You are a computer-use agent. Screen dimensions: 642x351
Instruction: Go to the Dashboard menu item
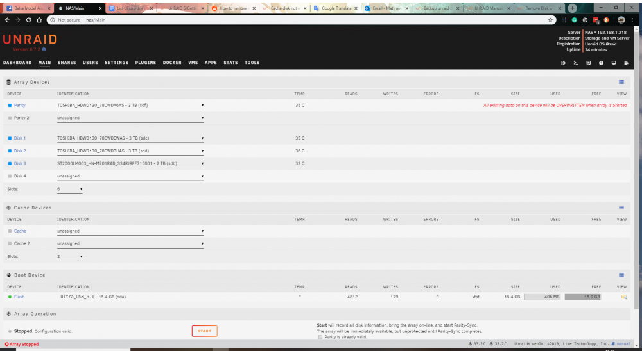tap(17, 63)
